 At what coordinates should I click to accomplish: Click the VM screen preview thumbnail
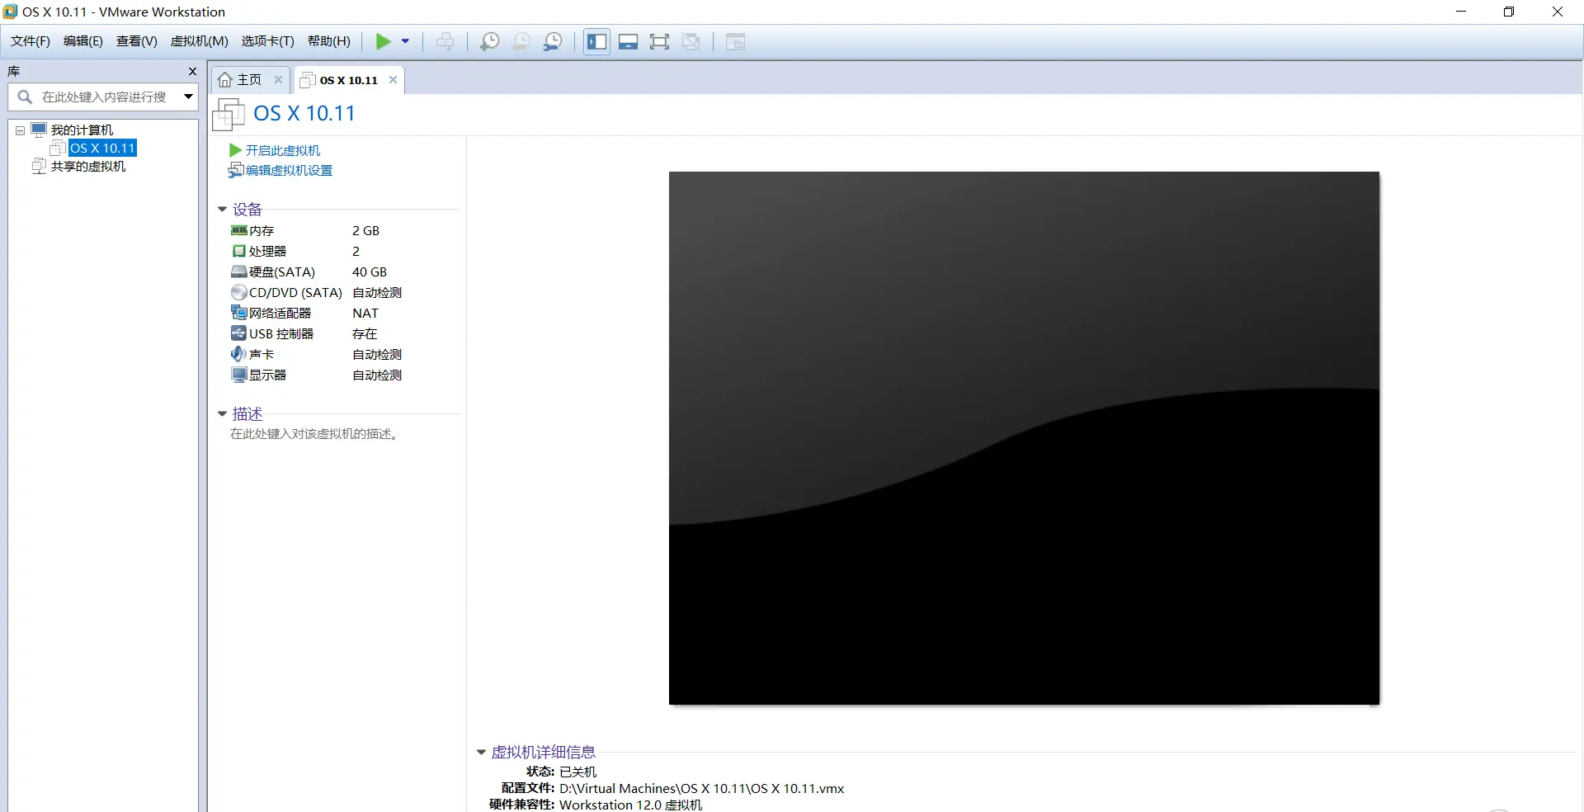coord(1024,438)
